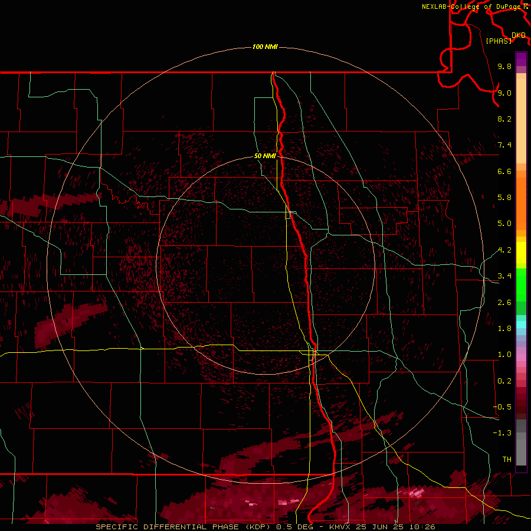Click the 2.6 value on the color scale
The width and height of the screenshot is (531, 531).
[x=504, y=303]
